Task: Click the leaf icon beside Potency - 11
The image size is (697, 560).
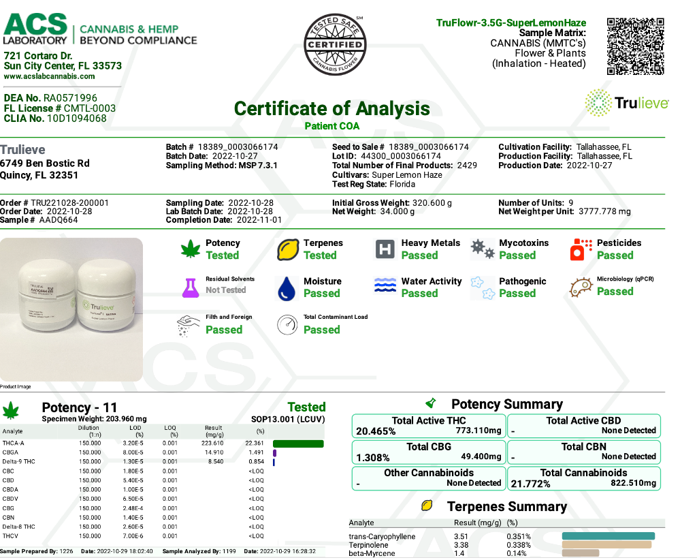Action: pyautogui.click(x=11, y=411)
